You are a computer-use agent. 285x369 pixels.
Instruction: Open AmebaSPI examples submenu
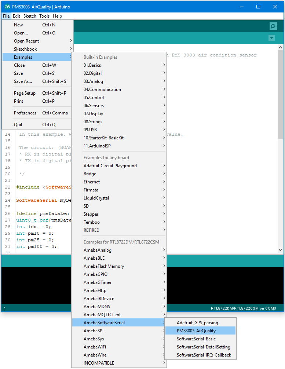coord(119,331)
